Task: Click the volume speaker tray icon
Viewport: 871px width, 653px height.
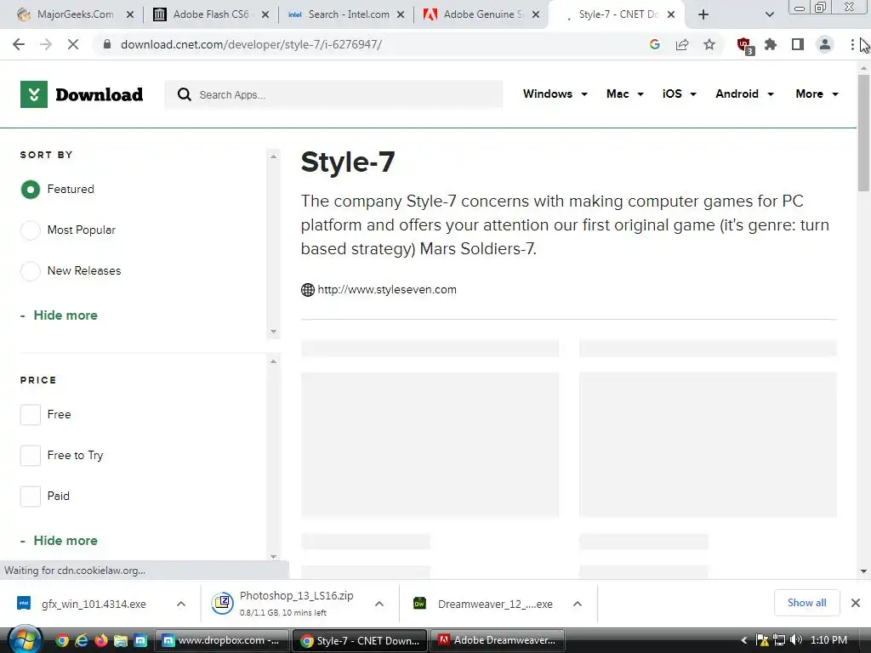Action: pos(796,640)
